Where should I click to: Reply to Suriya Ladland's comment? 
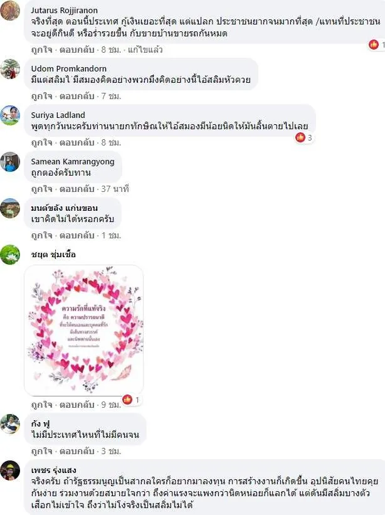click(x=76, y=142)
